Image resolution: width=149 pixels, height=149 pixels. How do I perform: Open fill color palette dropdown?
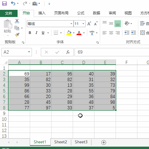point(74,33)
